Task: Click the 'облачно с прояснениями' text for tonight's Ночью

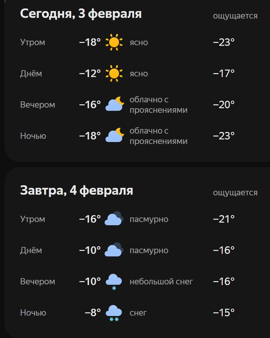Action: (x=158, y=136)
